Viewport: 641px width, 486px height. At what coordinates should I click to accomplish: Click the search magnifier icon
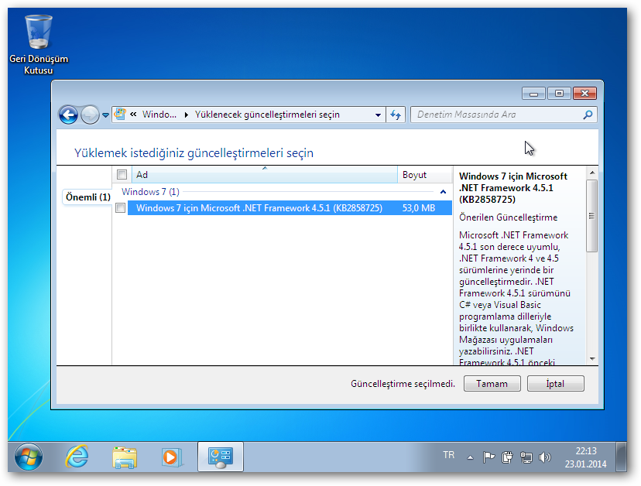coord(588,115)
